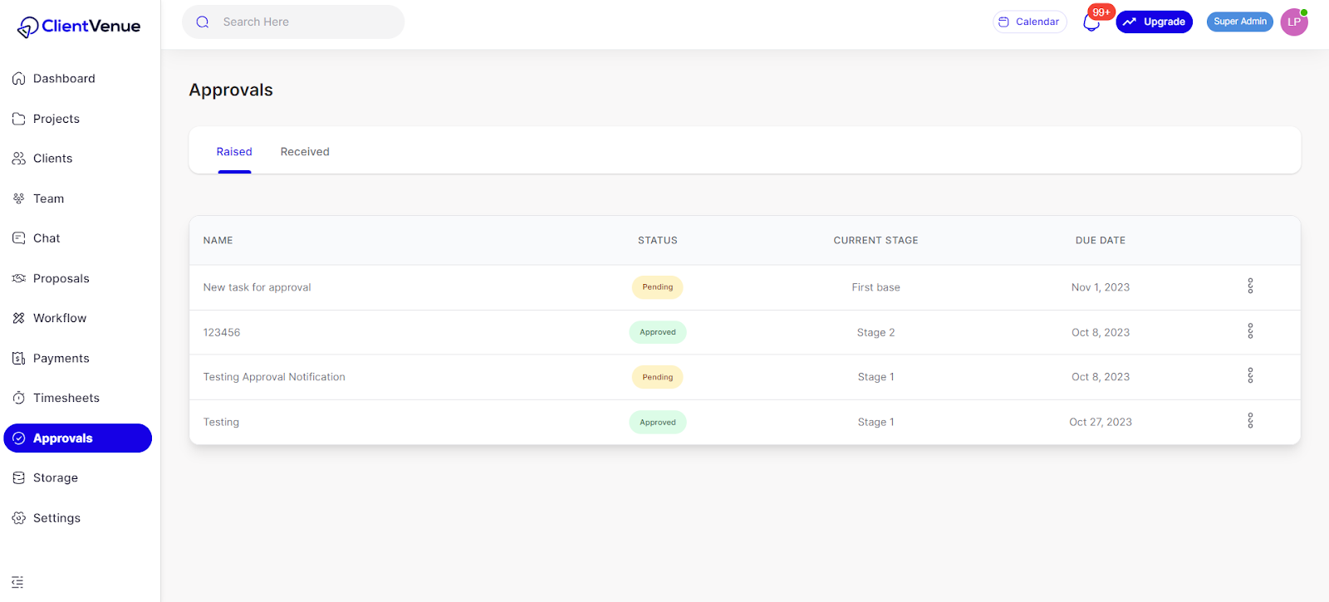Open the Calendar button

1029,22
